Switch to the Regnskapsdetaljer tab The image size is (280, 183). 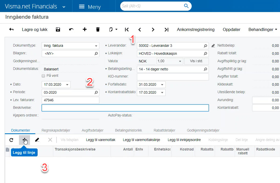click(x=56, y=130)
